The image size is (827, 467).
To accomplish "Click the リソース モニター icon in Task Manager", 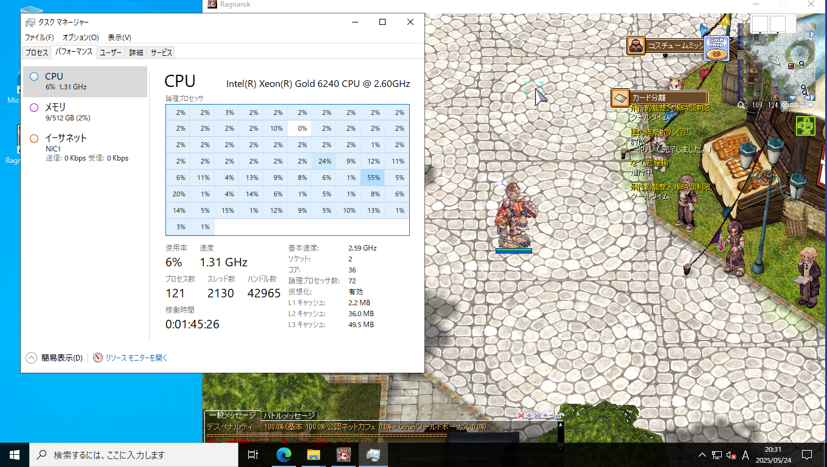I will pyautogui.click(x=98, y=358).
